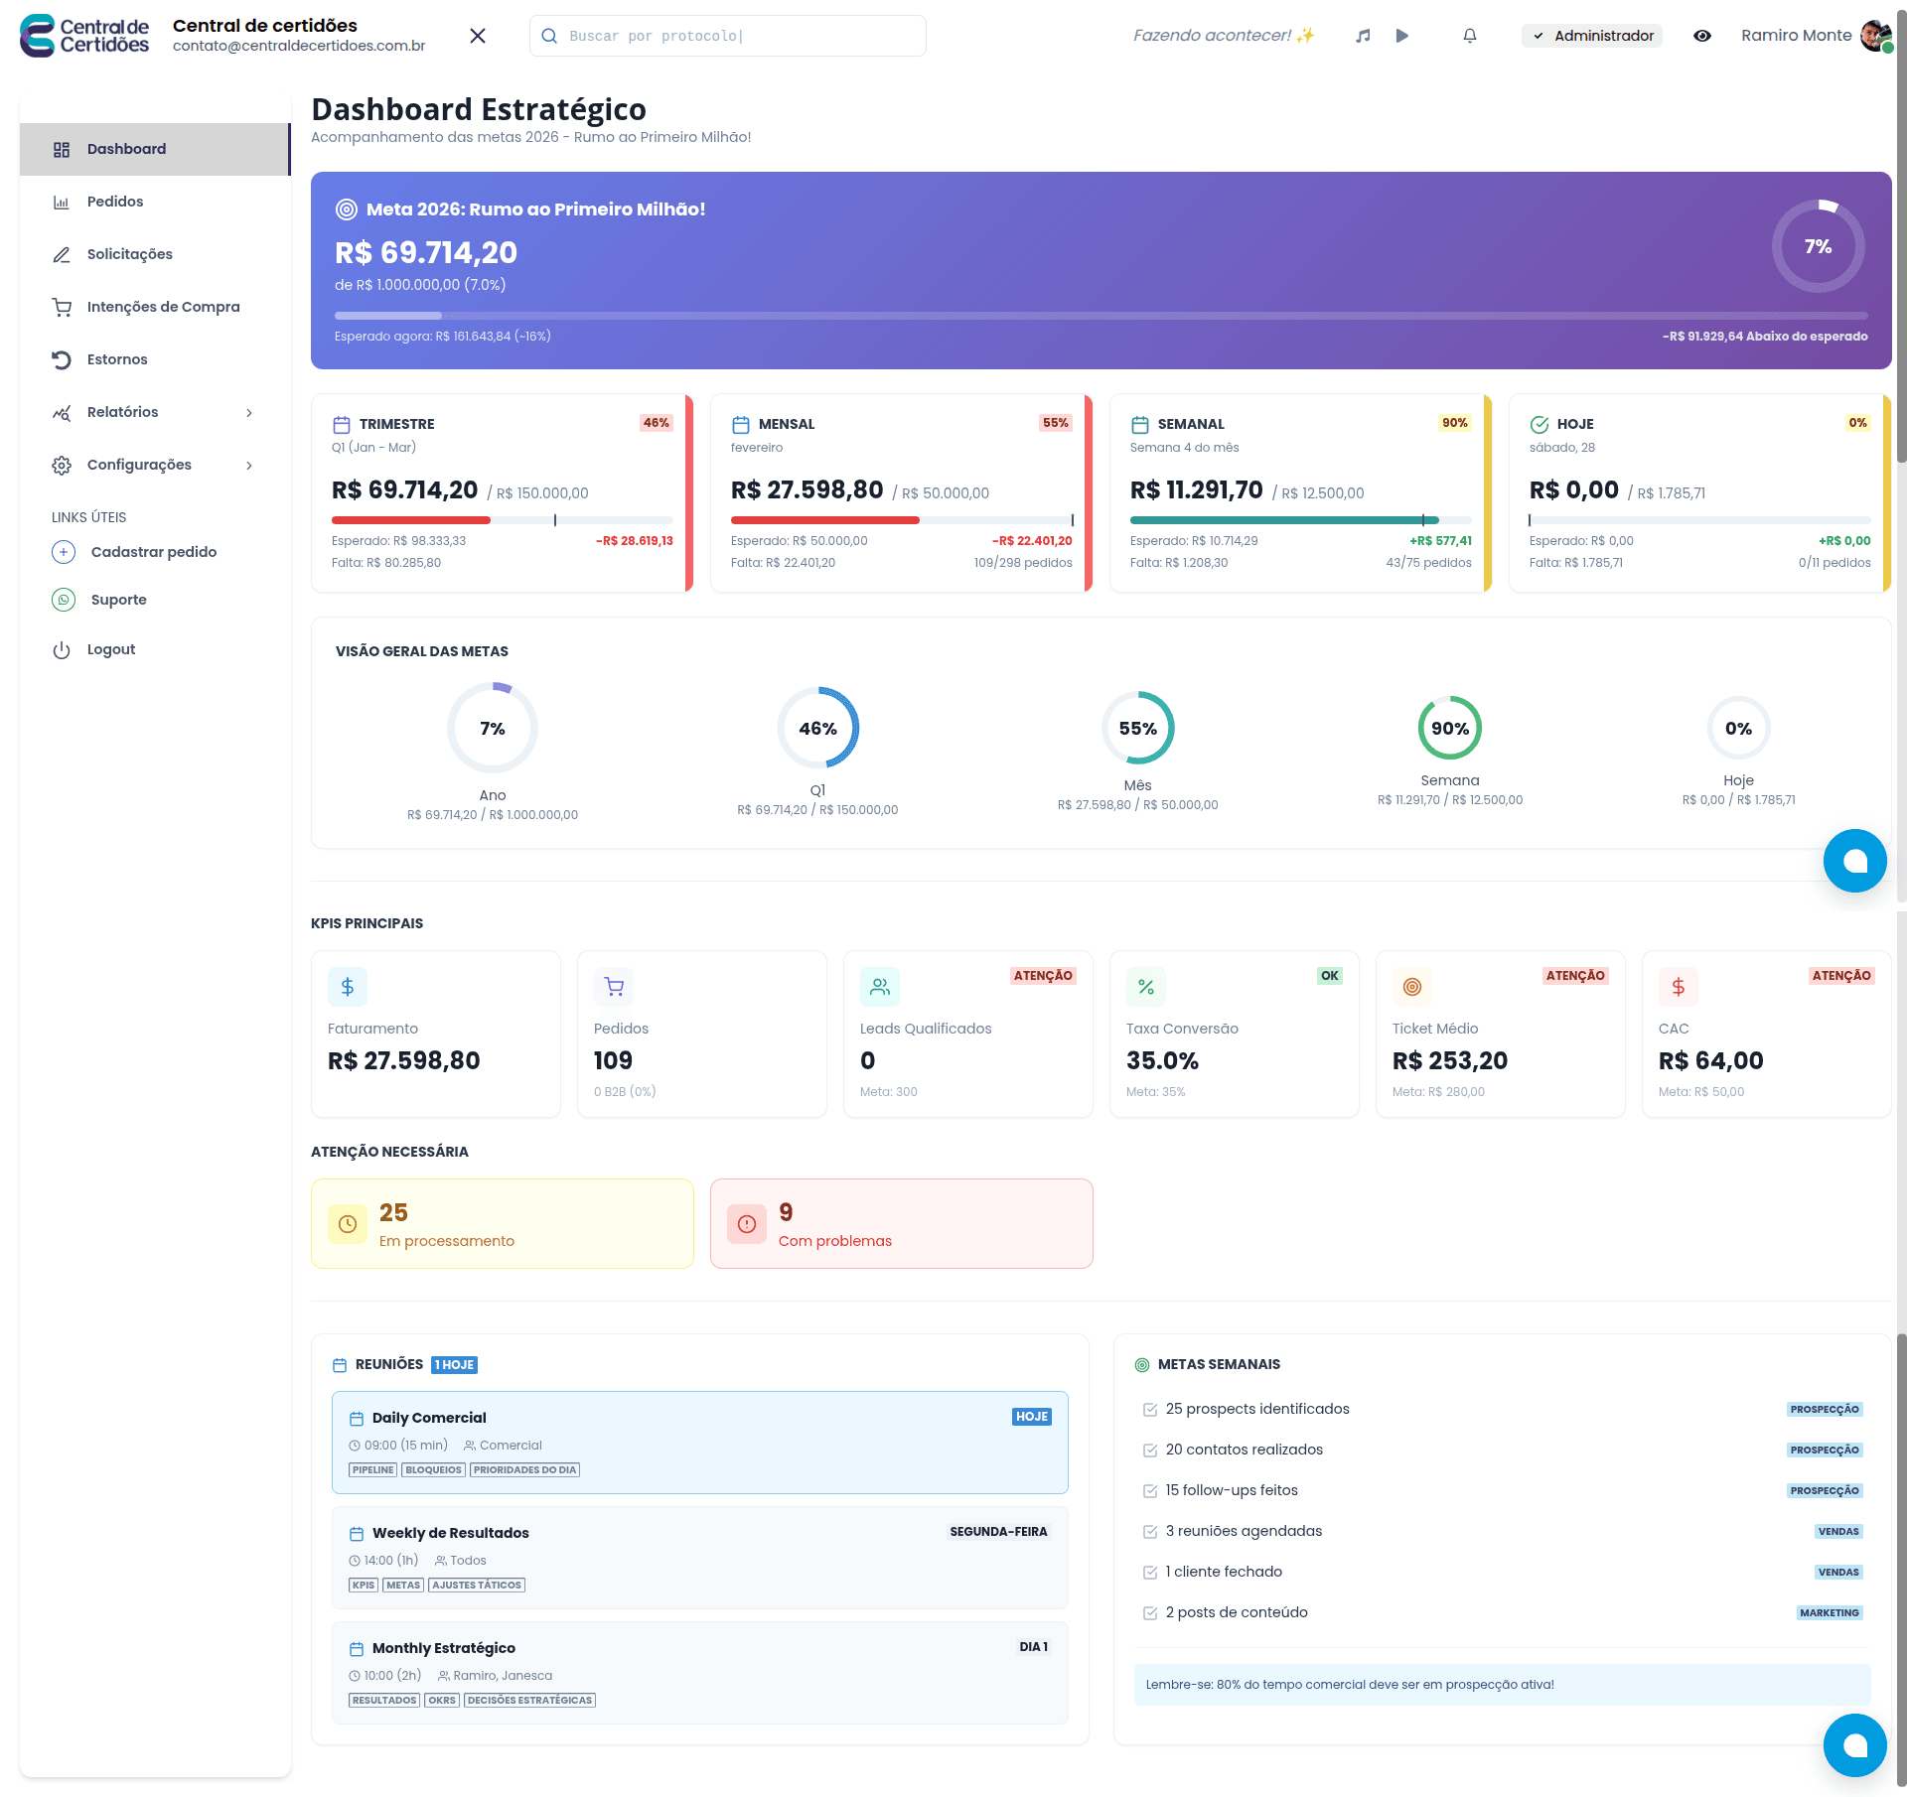Viewport: 1907px width, 1797px height.
Task: Expand the Configurações sidebar section
Action: coord(154,465)
